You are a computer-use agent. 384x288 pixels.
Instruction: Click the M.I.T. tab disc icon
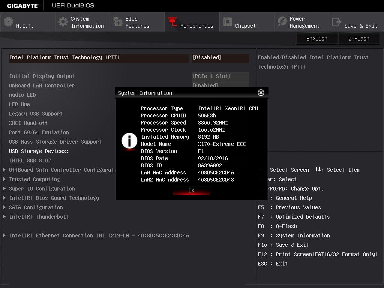pos(8,22)
